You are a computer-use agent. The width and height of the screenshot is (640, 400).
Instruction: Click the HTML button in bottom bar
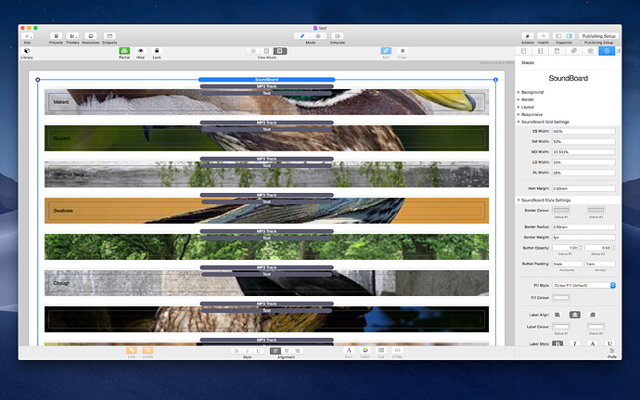click(x=397, y=350)
